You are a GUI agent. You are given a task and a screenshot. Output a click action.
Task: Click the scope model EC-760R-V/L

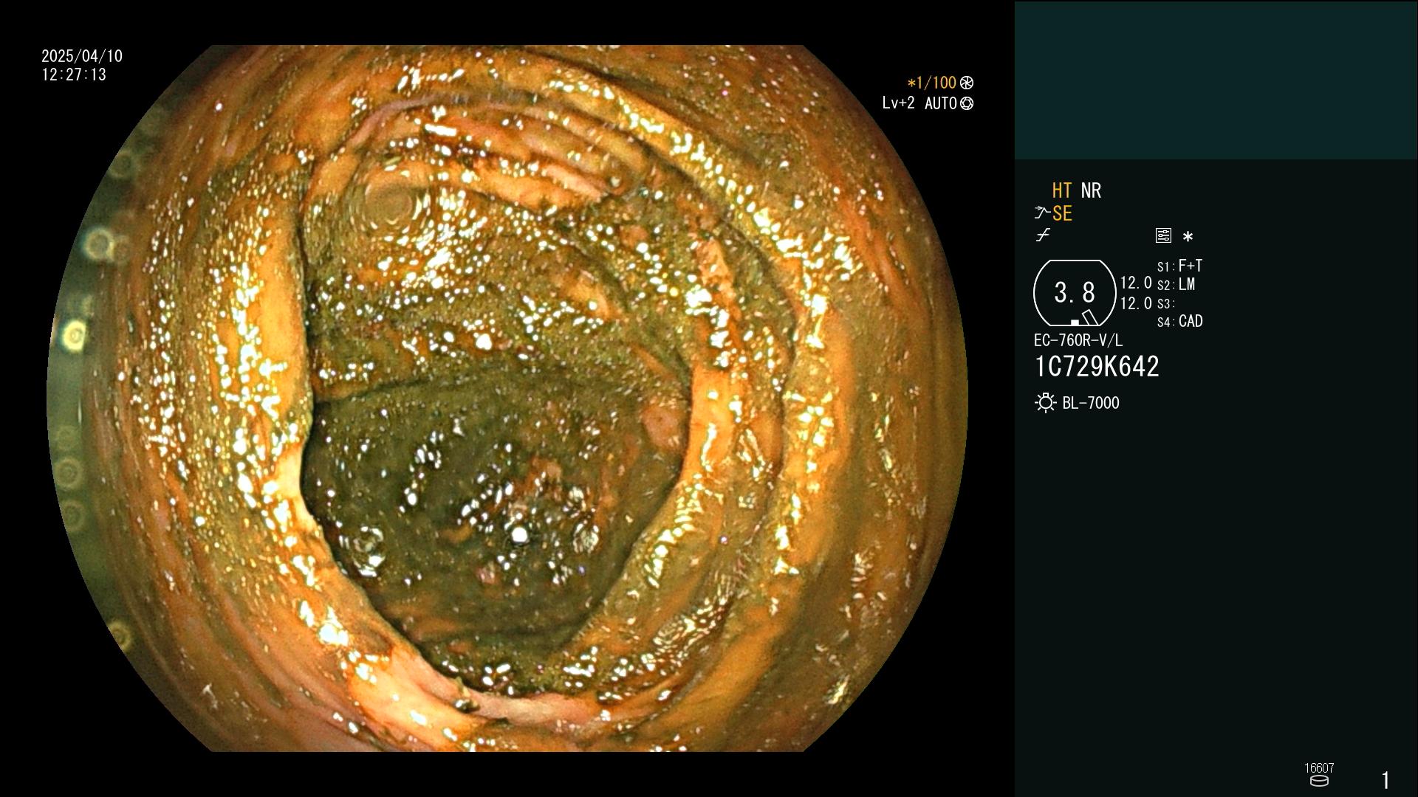click(x=1078, y=340)
